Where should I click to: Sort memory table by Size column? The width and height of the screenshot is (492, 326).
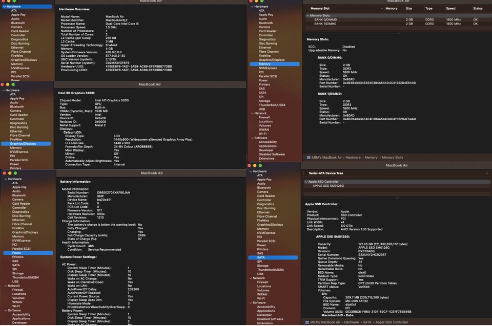click(409, 9)
